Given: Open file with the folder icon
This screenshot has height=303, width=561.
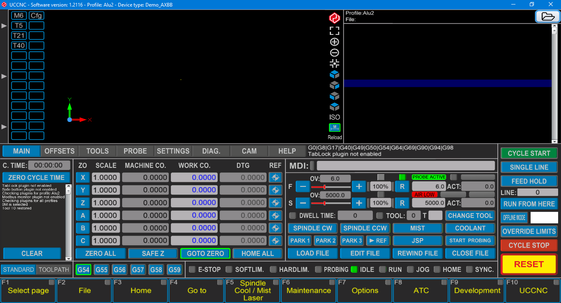Looking at the screenshot, I should 547,16.
